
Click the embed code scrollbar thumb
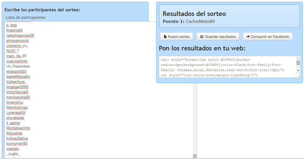coord(298,63)
